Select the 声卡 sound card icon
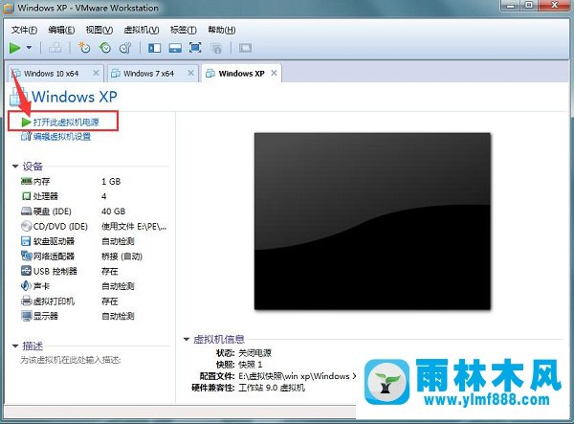This screenshot has height=424, width=574. point(26,286)
